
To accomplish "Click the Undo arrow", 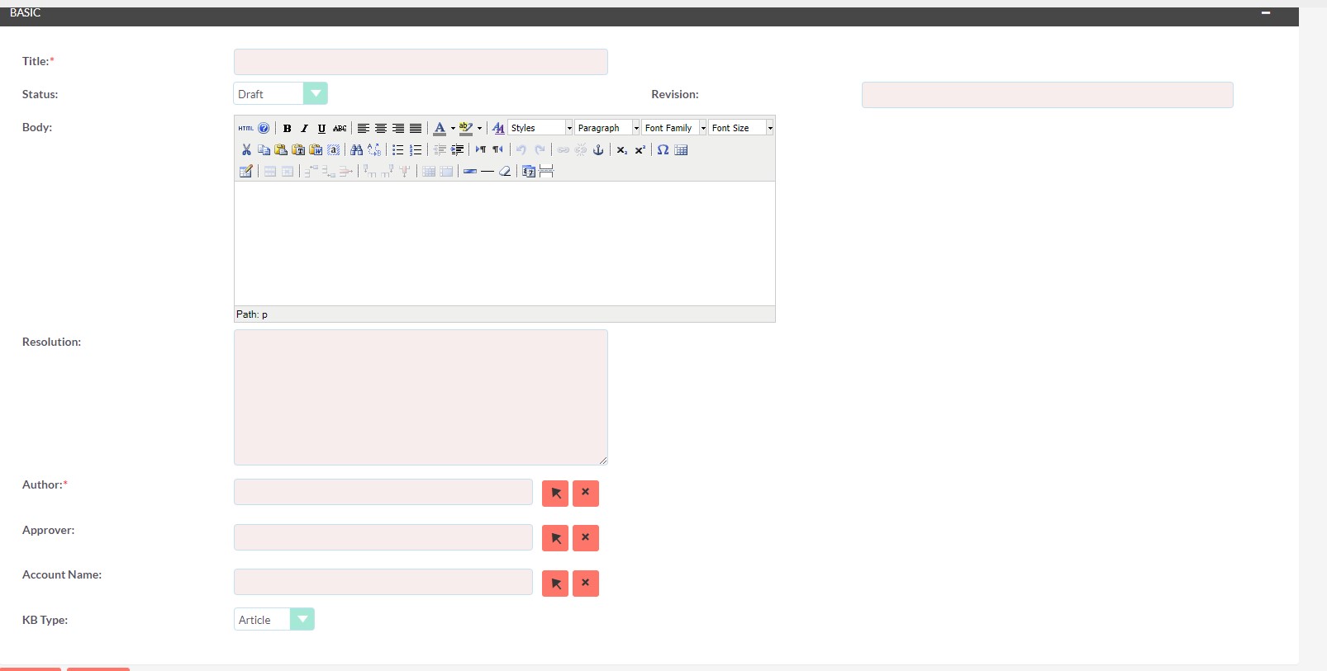I will point(521,149).
